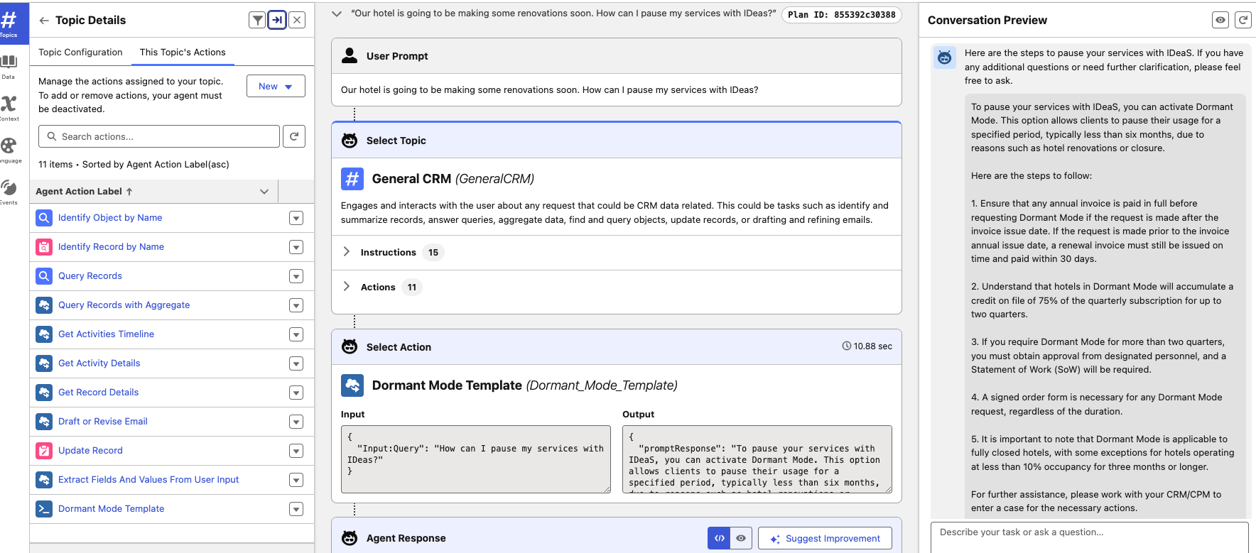This screenshot has width=1256, height=553.
Task: Open the Context variables sidebar icon
Action: coord(9,106)
